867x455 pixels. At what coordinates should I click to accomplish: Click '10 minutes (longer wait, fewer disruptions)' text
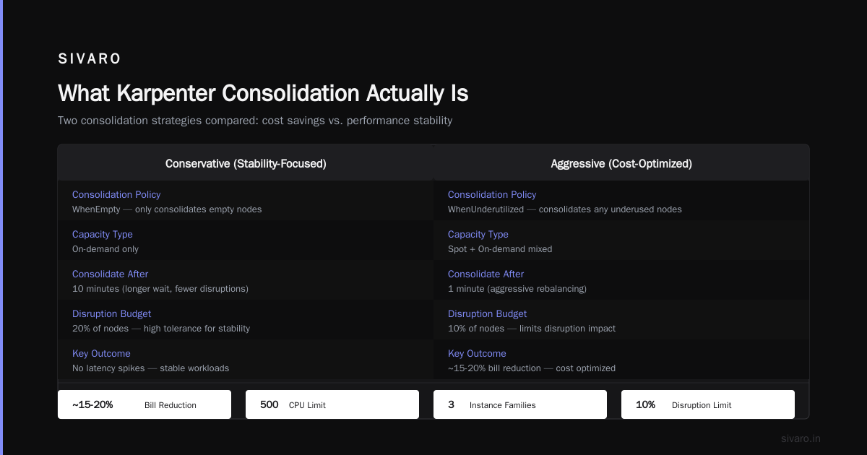coord(160,289)
